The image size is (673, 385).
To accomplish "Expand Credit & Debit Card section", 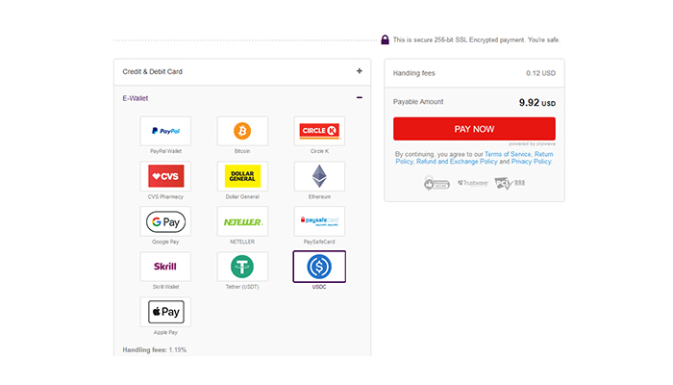I will pos(242,72).
